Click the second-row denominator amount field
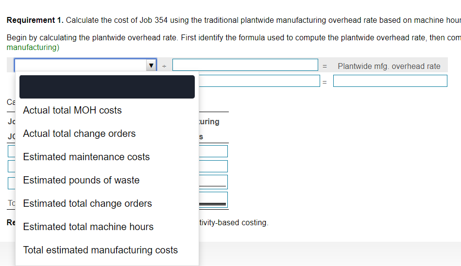This screenshot has height=266, width=461. click(x=259, y=81)
